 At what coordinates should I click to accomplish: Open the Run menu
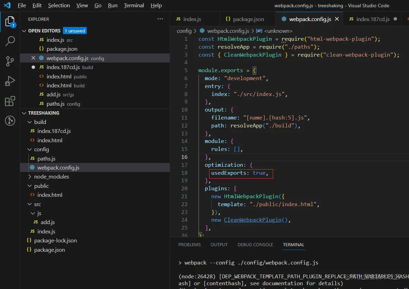(x=112, y=6)
